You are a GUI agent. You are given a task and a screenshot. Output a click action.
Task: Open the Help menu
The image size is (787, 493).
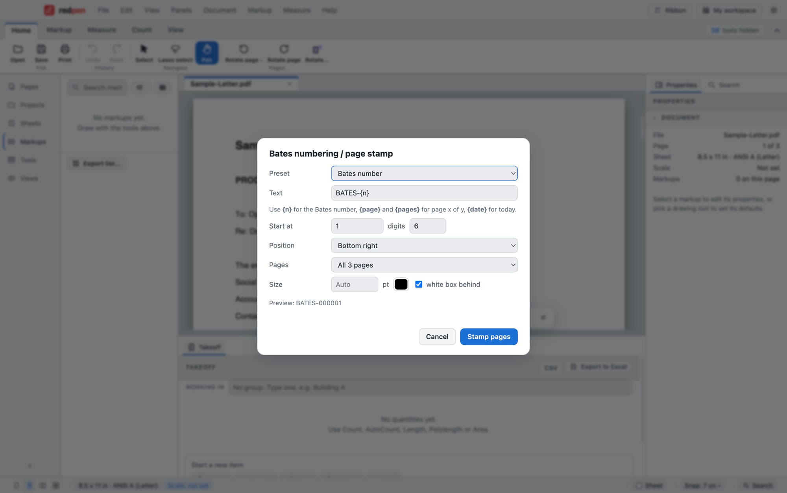[329, 10]
